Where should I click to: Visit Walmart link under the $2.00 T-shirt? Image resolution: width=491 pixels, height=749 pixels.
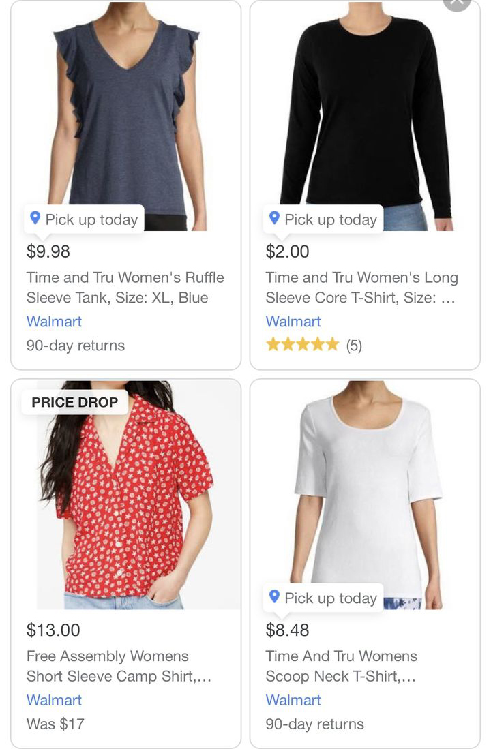293,322
